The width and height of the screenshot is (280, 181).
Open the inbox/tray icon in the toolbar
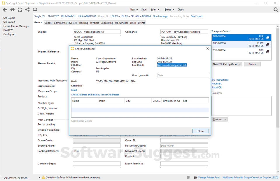click(35, 9)
